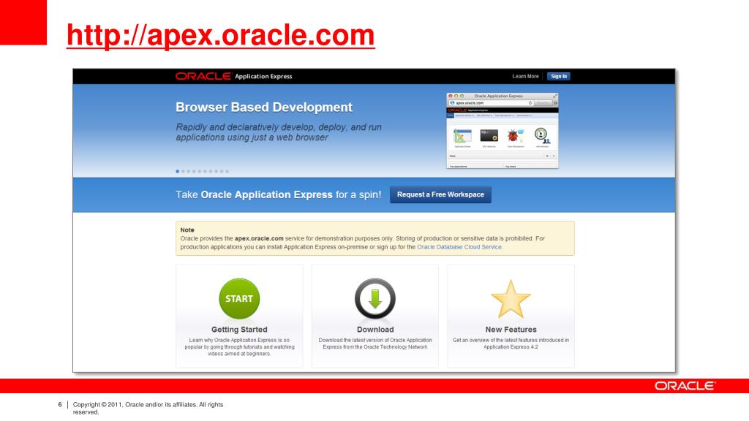Click the white Oracle logo in red footer
Image resolution: width=749 pixels, height=421 pixels.
(x=685, y=386)
